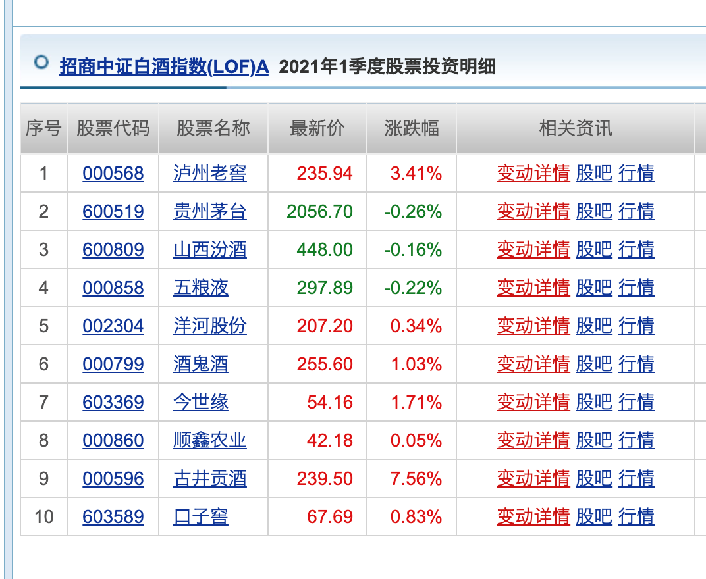Open the 古井贡酒 stock name link
This screenshot has width=706, height=579.
[x=210, y=479]
